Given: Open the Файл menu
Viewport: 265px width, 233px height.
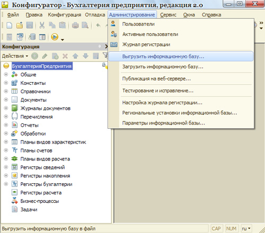Looking at the screenshot, I should (13, 15).
